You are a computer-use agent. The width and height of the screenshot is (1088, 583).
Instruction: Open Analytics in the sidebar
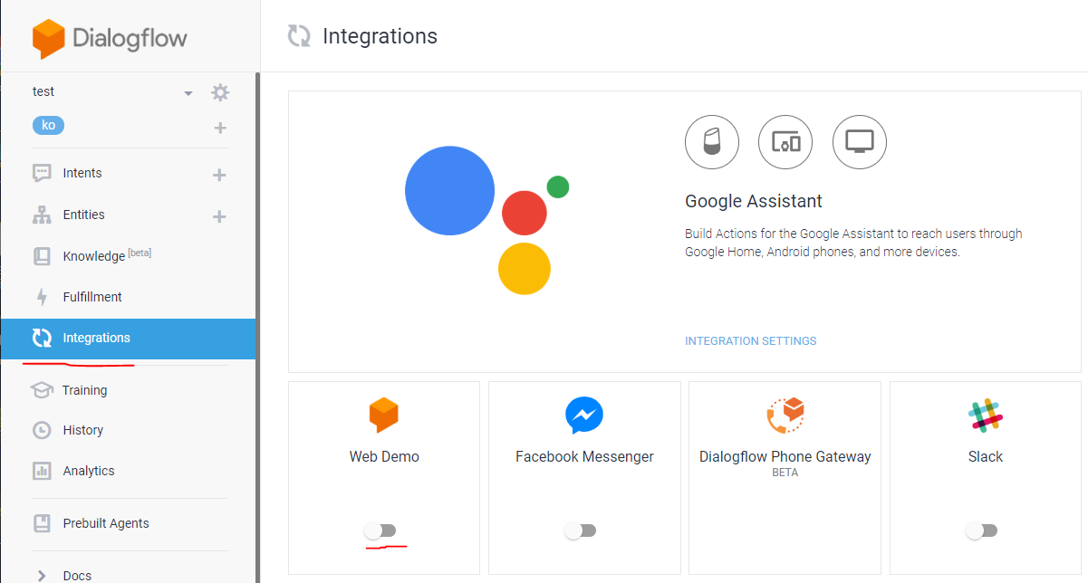click(89, 471)
